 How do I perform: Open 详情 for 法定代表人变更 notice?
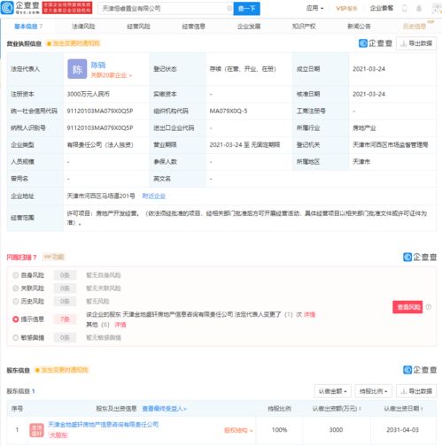(x=309, y=314)
